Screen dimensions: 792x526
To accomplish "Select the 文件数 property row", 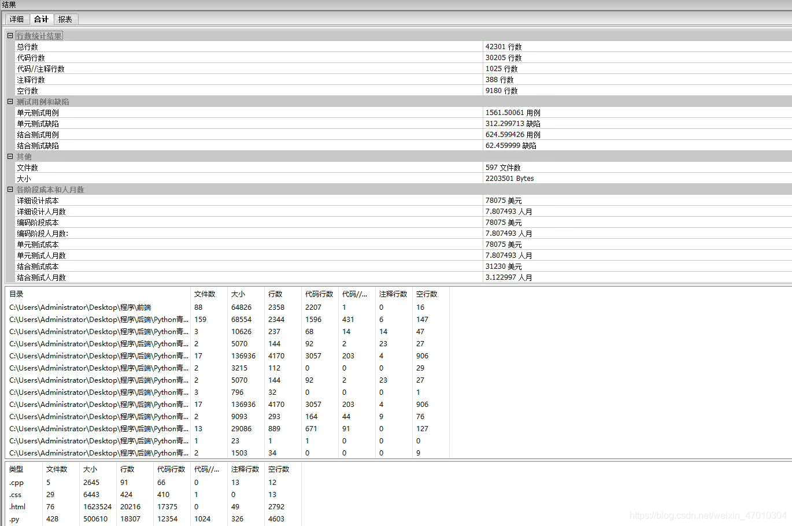I will pos(403,168).
